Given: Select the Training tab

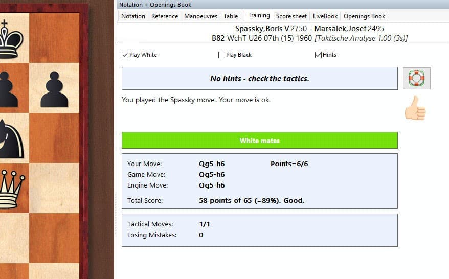Looking at the screenshot, I should tap(259, 15).
